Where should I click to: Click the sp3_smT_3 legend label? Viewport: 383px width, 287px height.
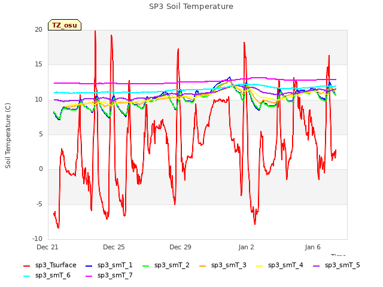click(x=229, y=265)
